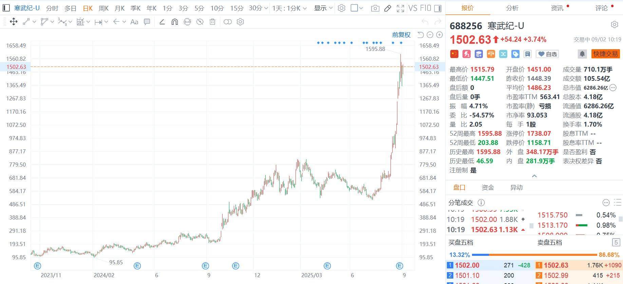
Task: Select the magnet snap drawing tool
Action: coord(175,22)
